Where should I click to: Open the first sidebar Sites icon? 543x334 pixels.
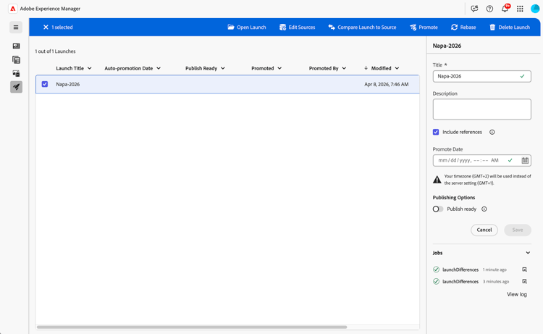[16, 46]
